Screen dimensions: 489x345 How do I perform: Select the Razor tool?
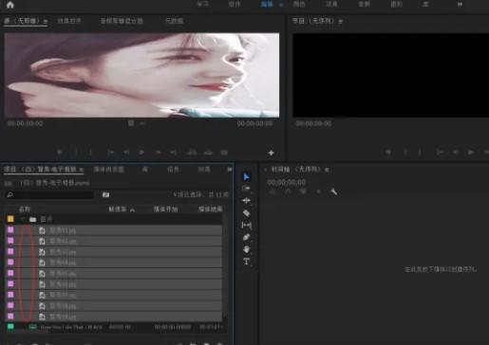coord(246,213)
